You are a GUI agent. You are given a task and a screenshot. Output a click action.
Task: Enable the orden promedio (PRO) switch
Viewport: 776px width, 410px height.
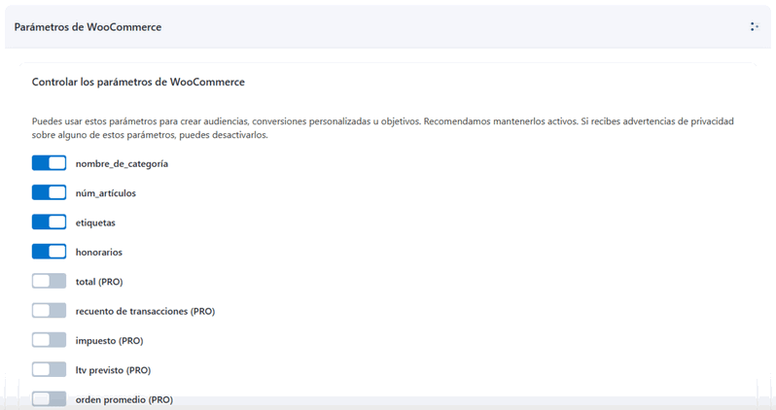click(x=49, y=399)
